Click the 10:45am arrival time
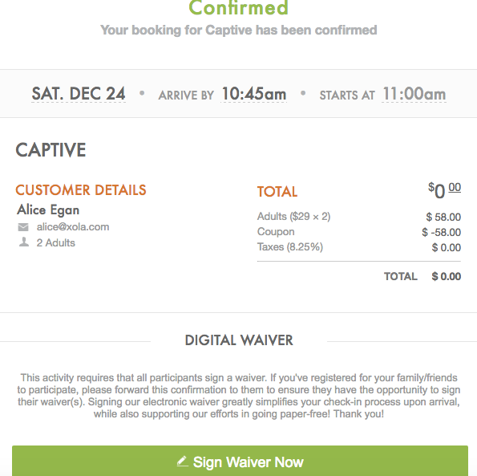The width and height of the screenshot is (477, 476). coord(254,94)
